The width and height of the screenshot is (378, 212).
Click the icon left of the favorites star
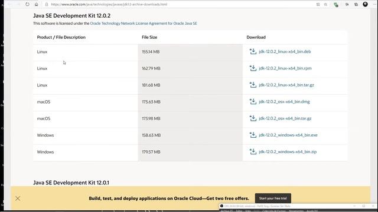click(318, 4)
